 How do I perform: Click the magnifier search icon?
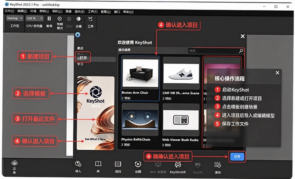click(x=241, y=51)
